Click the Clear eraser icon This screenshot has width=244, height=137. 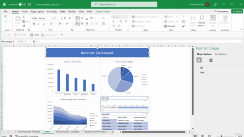[184, 26]
